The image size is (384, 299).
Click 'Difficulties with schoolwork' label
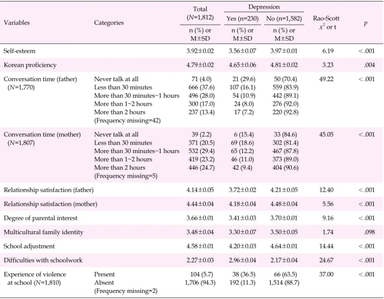(43, 260)
